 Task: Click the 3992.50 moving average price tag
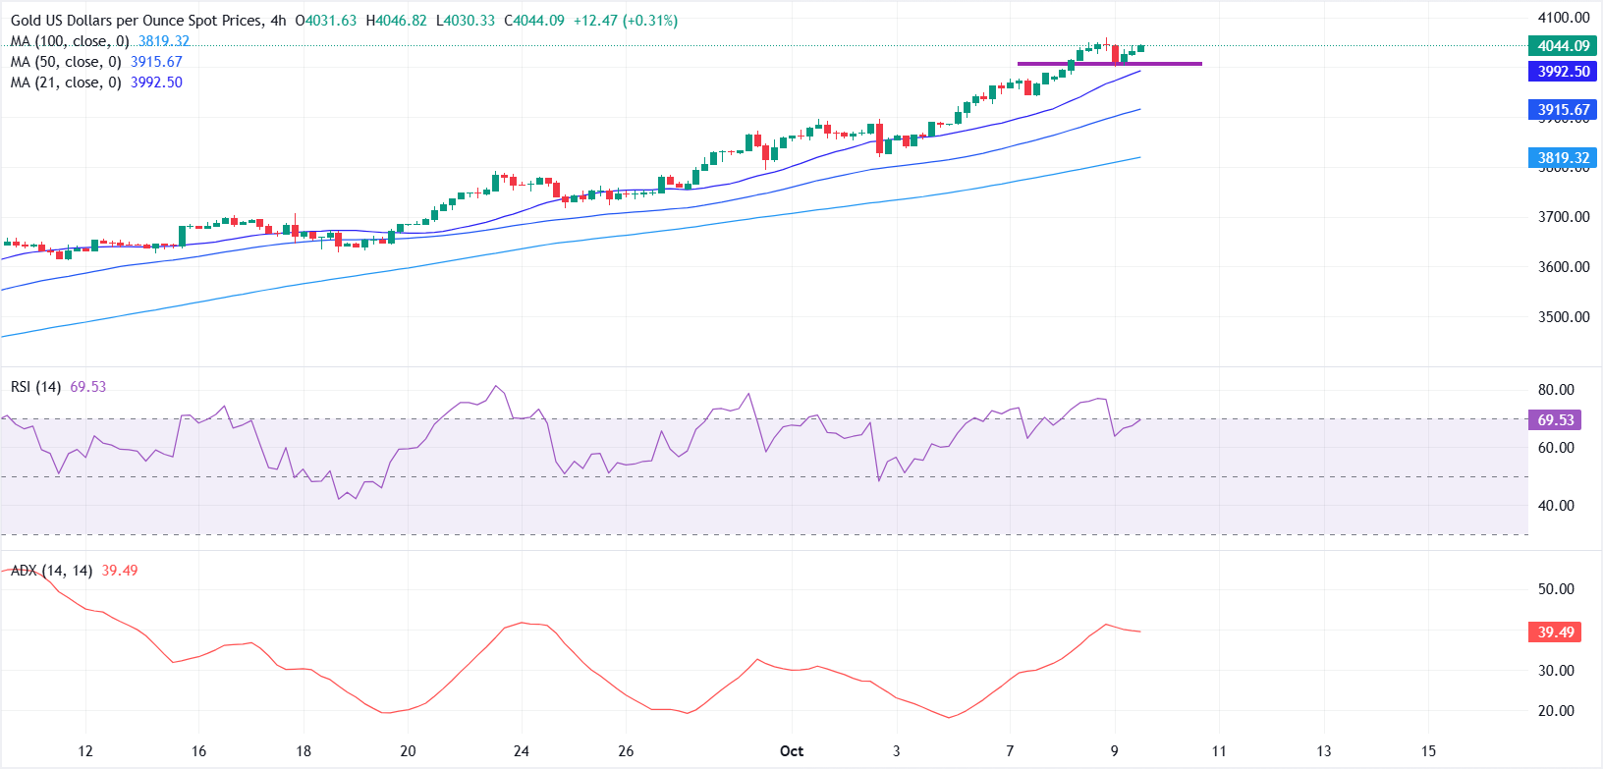1563,72
